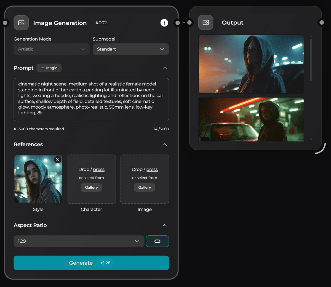Screen dimensions: 331x287
Task: Click the Output node picture icon
Action: tap(205, 23)
